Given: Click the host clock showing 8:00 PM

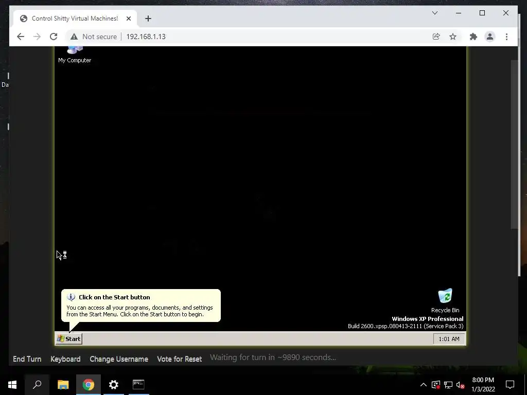Looking at the screenshot, I should [483, 385].
